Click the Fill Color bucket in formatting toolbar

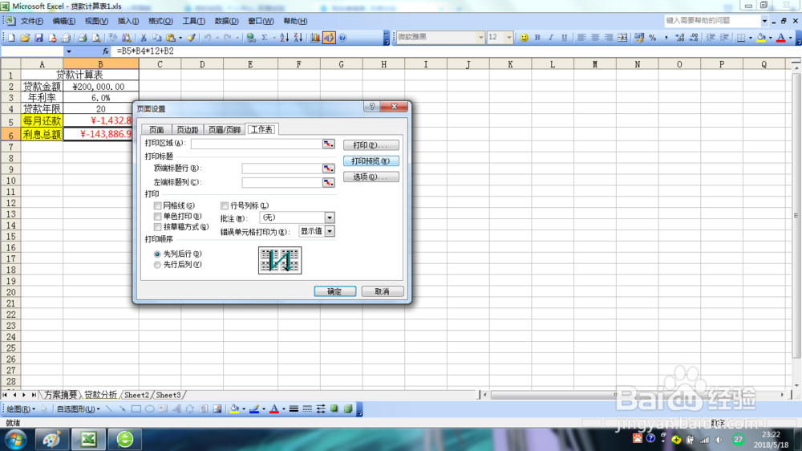tap(762, 38)
